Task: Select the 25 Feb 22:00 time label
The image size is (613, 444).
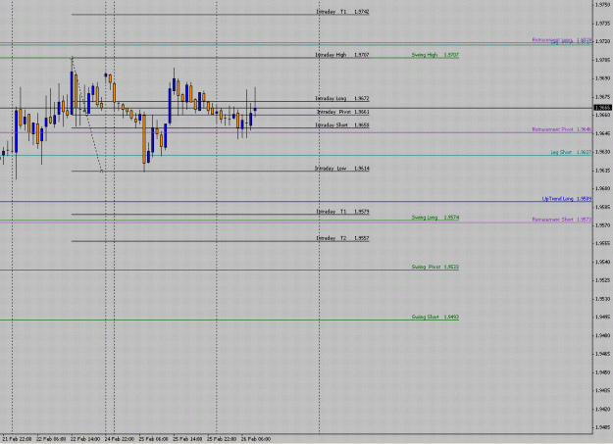Action: coord(222,439)
